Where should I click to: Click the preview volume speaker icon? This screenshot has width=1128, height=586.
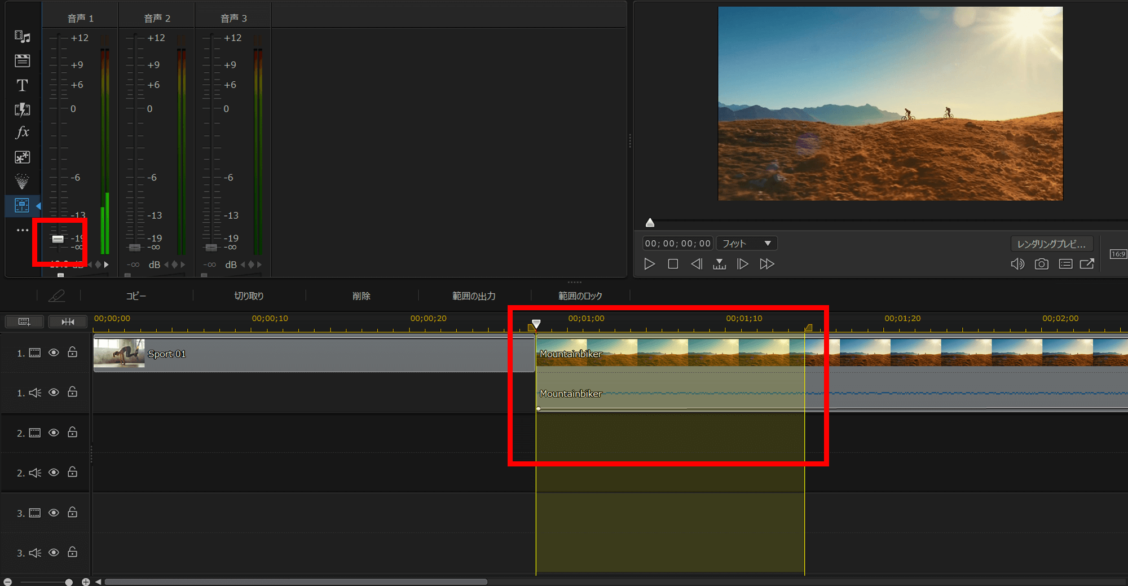1017,264
